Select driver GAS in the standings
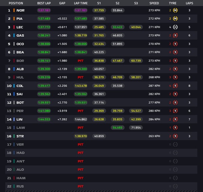203x192 pixels. pos(20,35)
